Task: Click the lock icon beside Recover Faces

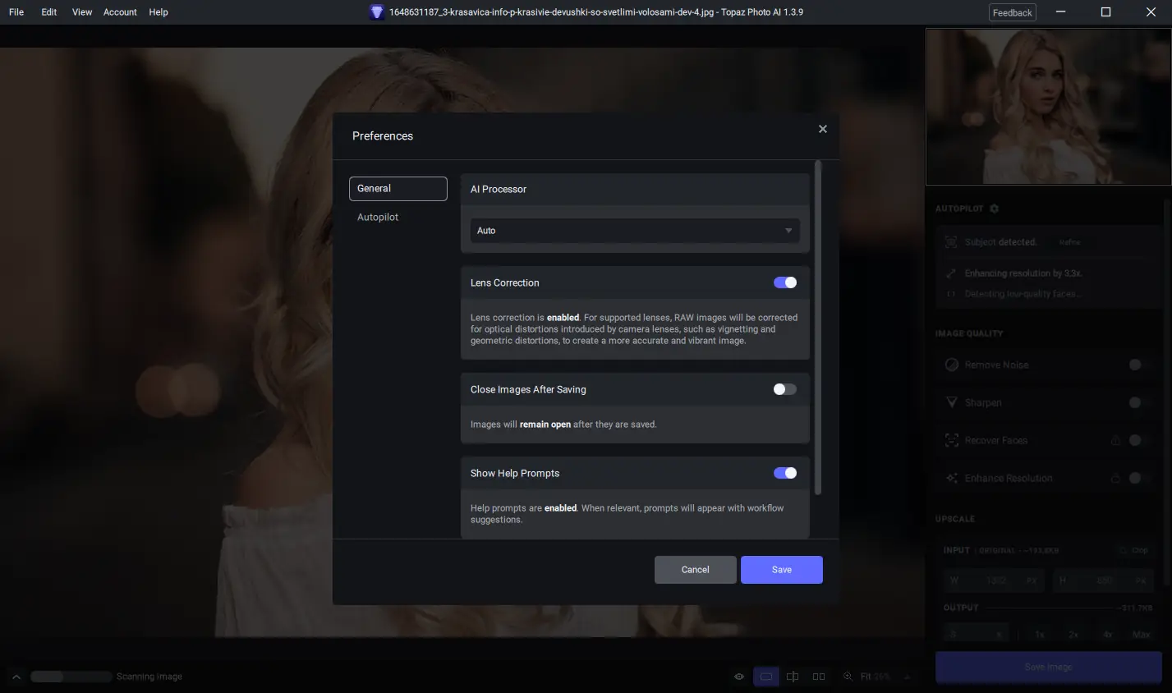Action: pyautogui.click(x=1115, y=440)
